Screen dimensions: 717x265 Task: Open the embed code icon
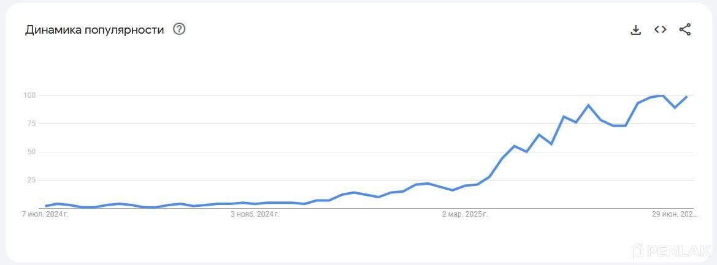661,29
